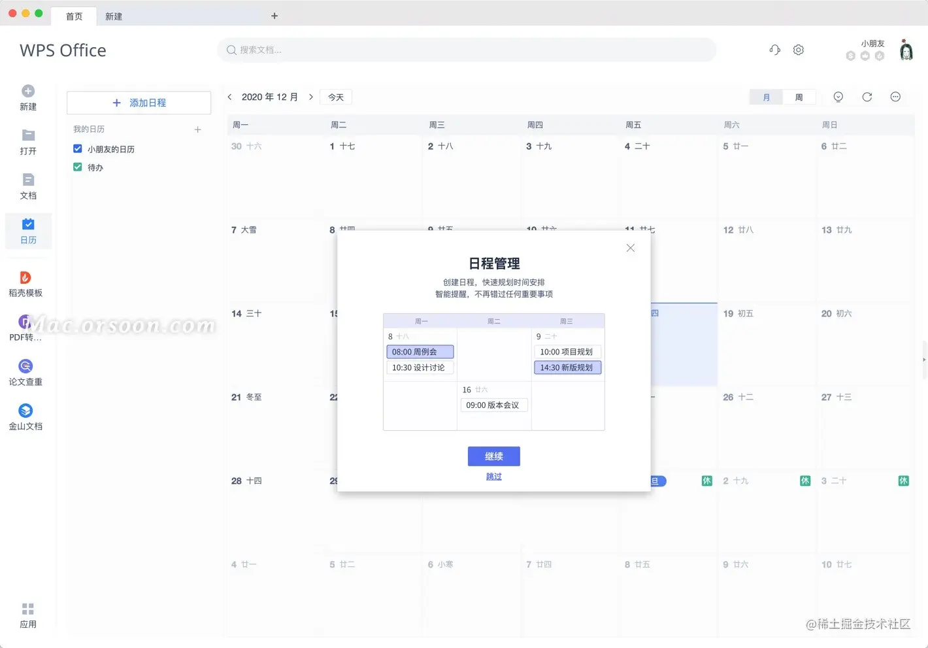Select December 14 三十 cell

tap(275, 344)
